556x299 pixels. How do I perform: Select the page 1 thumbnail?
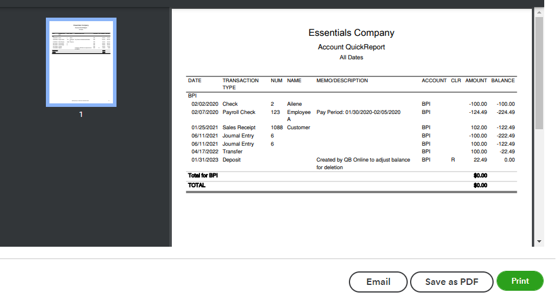click(x=81, y=62)
